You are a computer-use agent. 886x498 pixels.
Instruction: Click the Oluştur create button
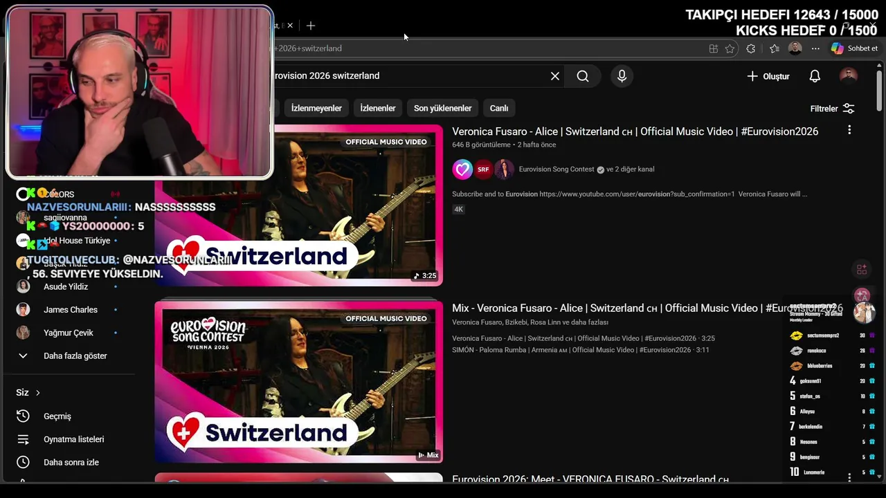click(x=768, y=76)
